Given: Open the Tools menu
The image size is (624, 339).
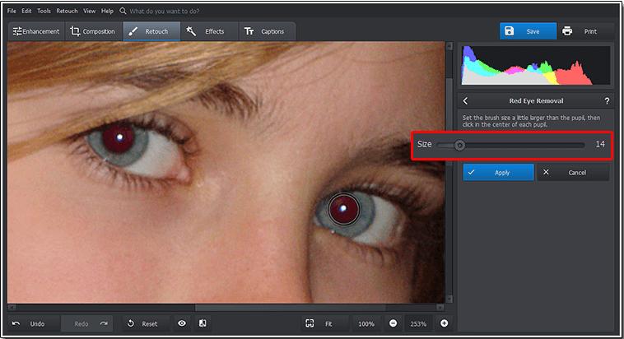Looking at the screenshot, I should 44,11.
